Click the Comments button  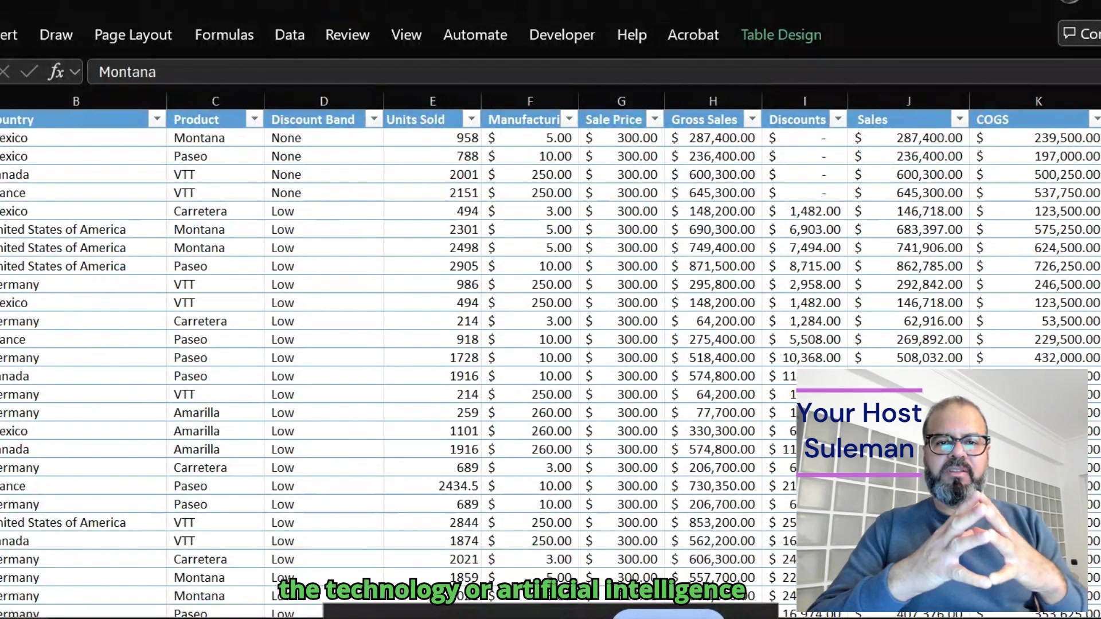pos(1080,34)
